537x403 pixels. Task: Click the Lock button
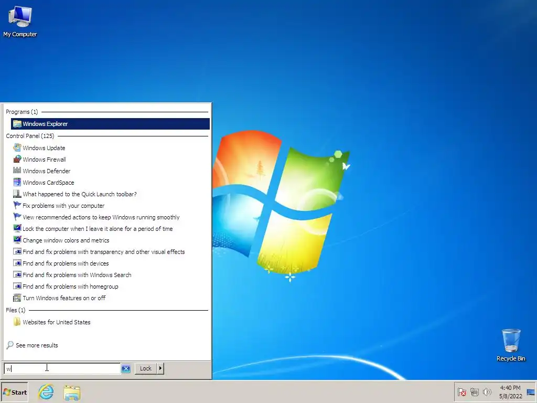[146, 368]
